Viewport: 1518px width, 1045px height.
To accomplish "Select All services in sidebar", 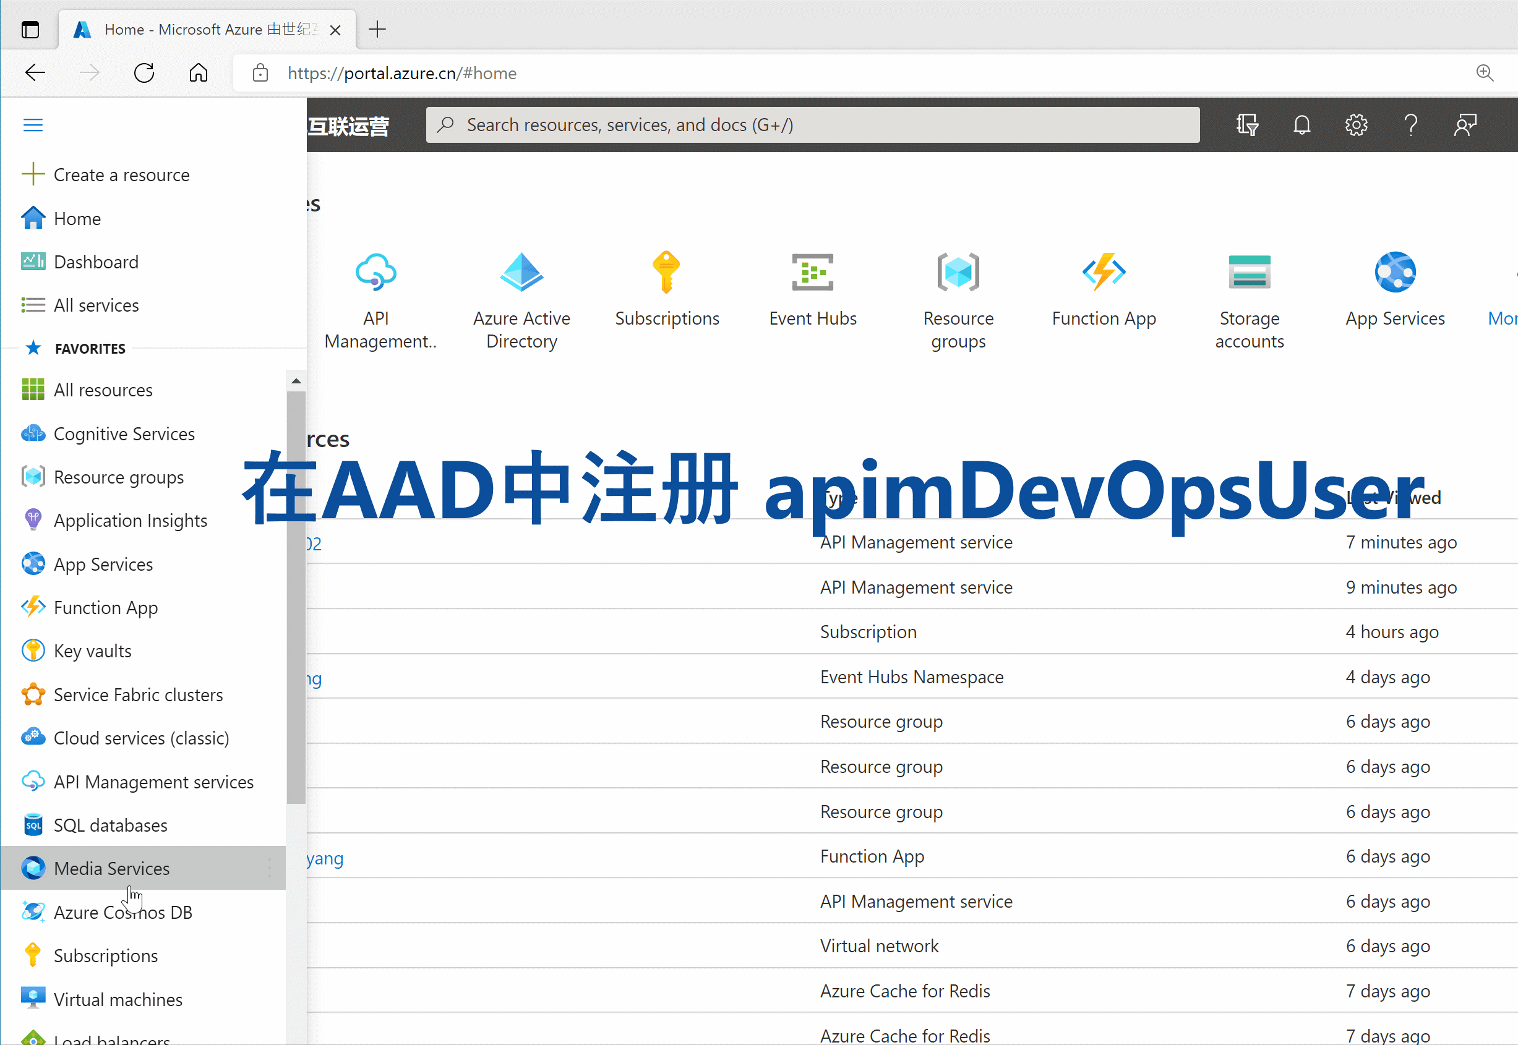I will (96, 305).
